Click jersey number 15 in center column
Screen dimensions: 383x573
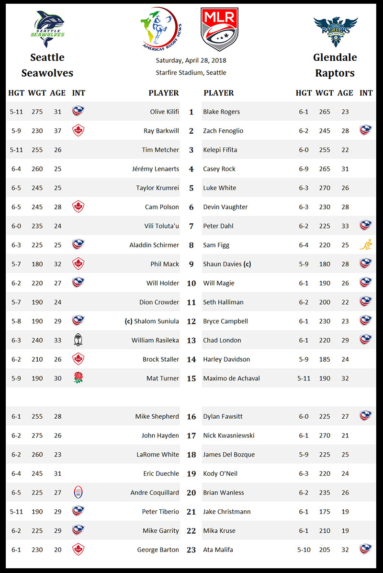coord(191,378)
